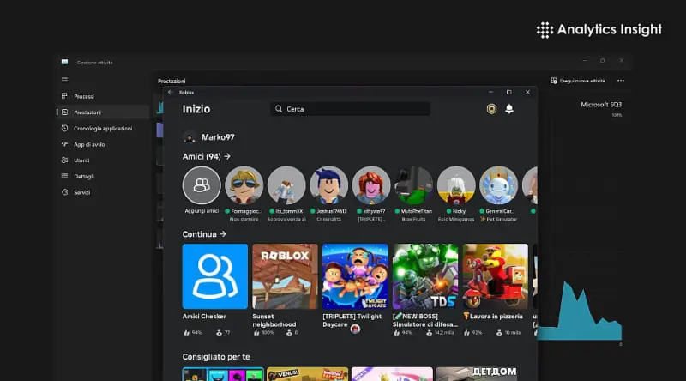Open the Lavora in pizzeria thumbnail

coord(496,276)
